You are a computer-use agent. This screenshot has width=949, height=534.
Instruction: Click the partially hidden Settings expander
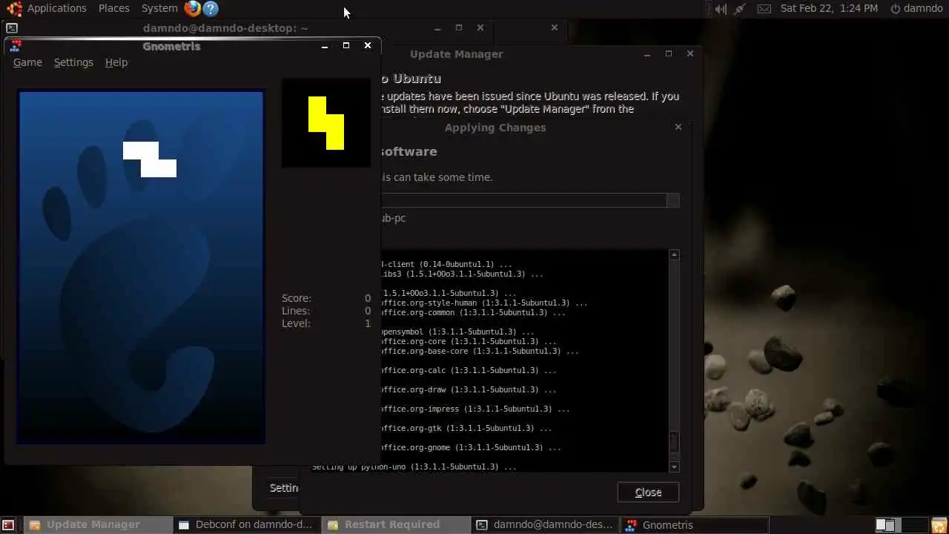click(x=284, y=487)
